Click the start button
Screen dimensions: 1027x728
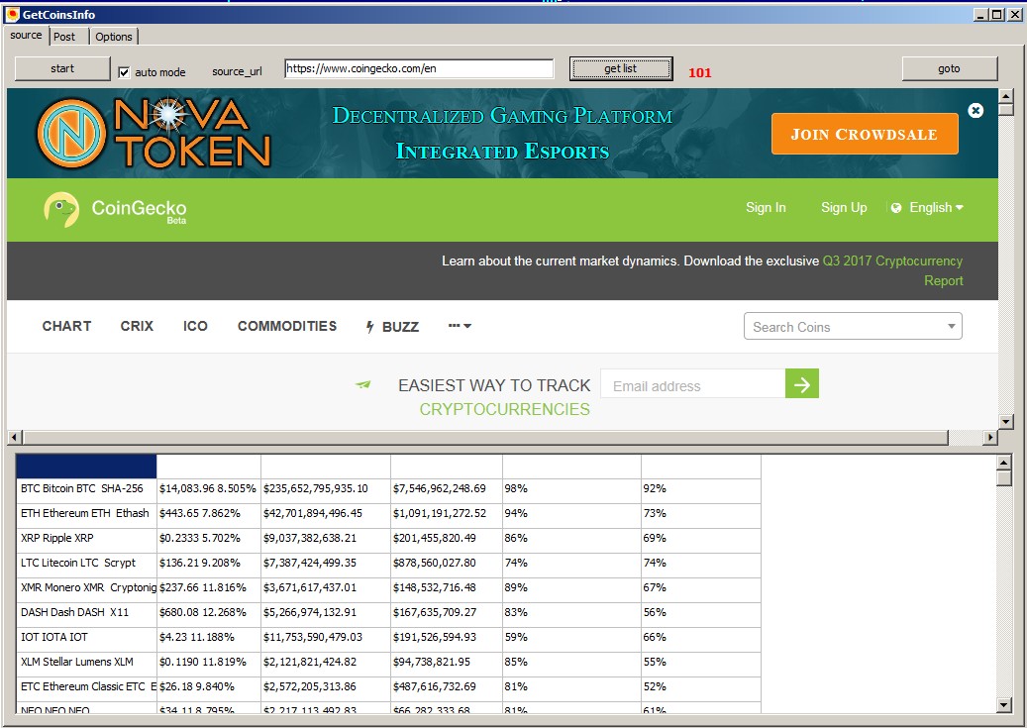click(x=62, y=68)
